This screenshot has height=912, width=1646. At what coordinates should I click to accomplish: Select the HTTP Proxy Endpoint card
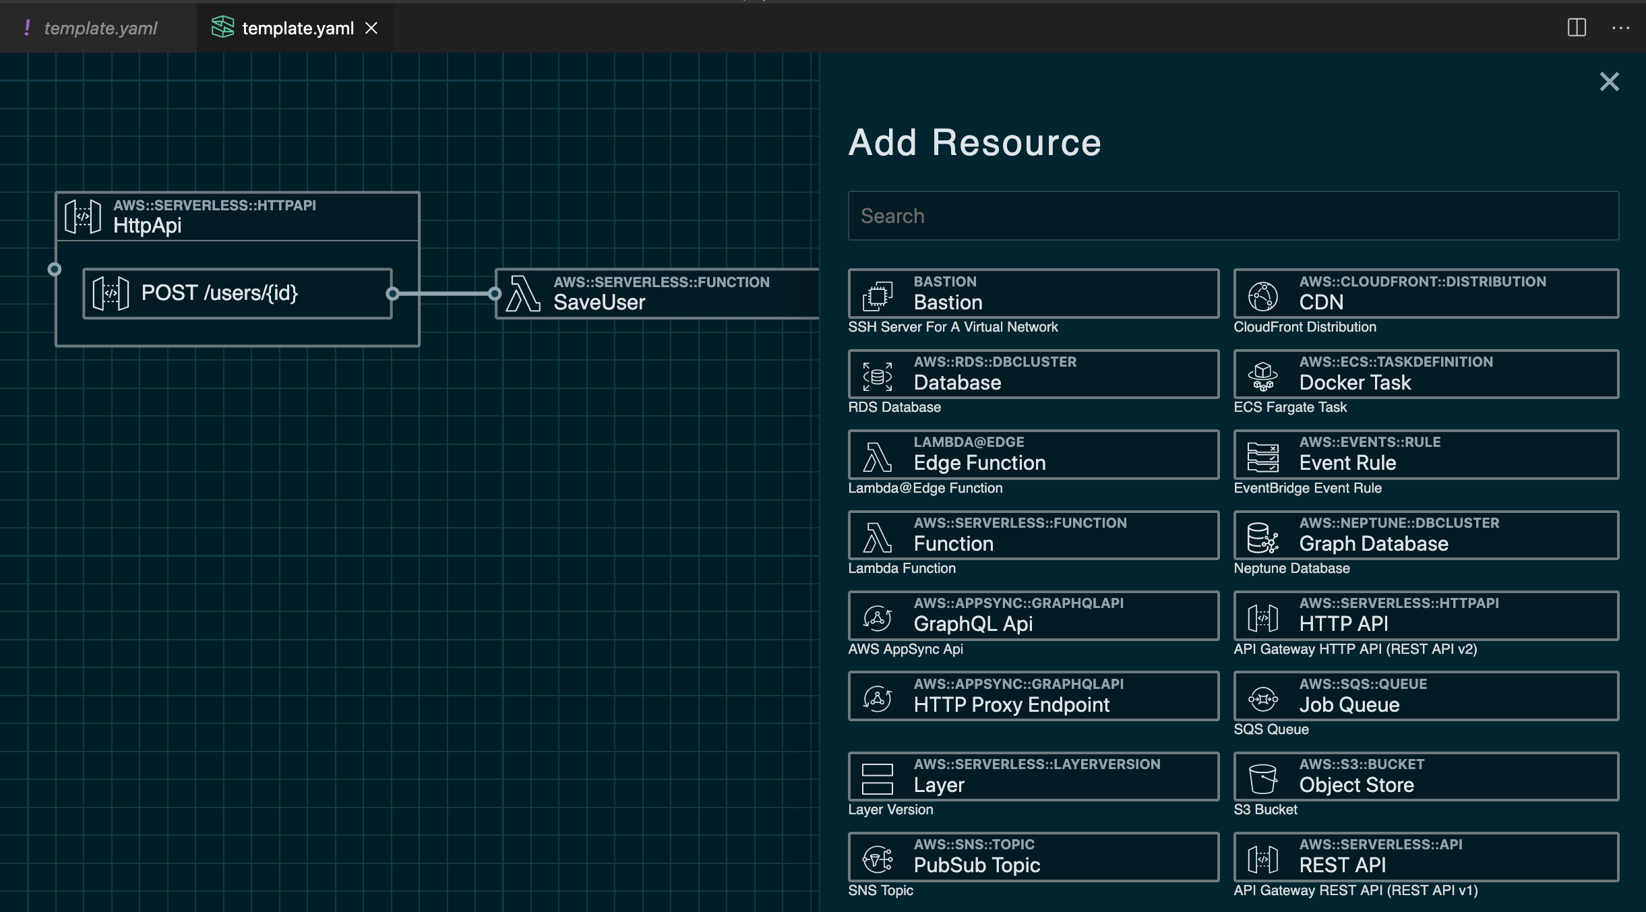pyautogui.click(x=1033, y=696)
